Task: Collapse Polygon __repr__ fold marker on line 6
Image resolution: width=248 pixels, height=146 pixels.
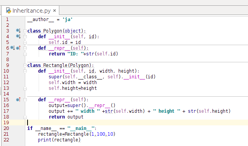Action: tap(25, 48)
